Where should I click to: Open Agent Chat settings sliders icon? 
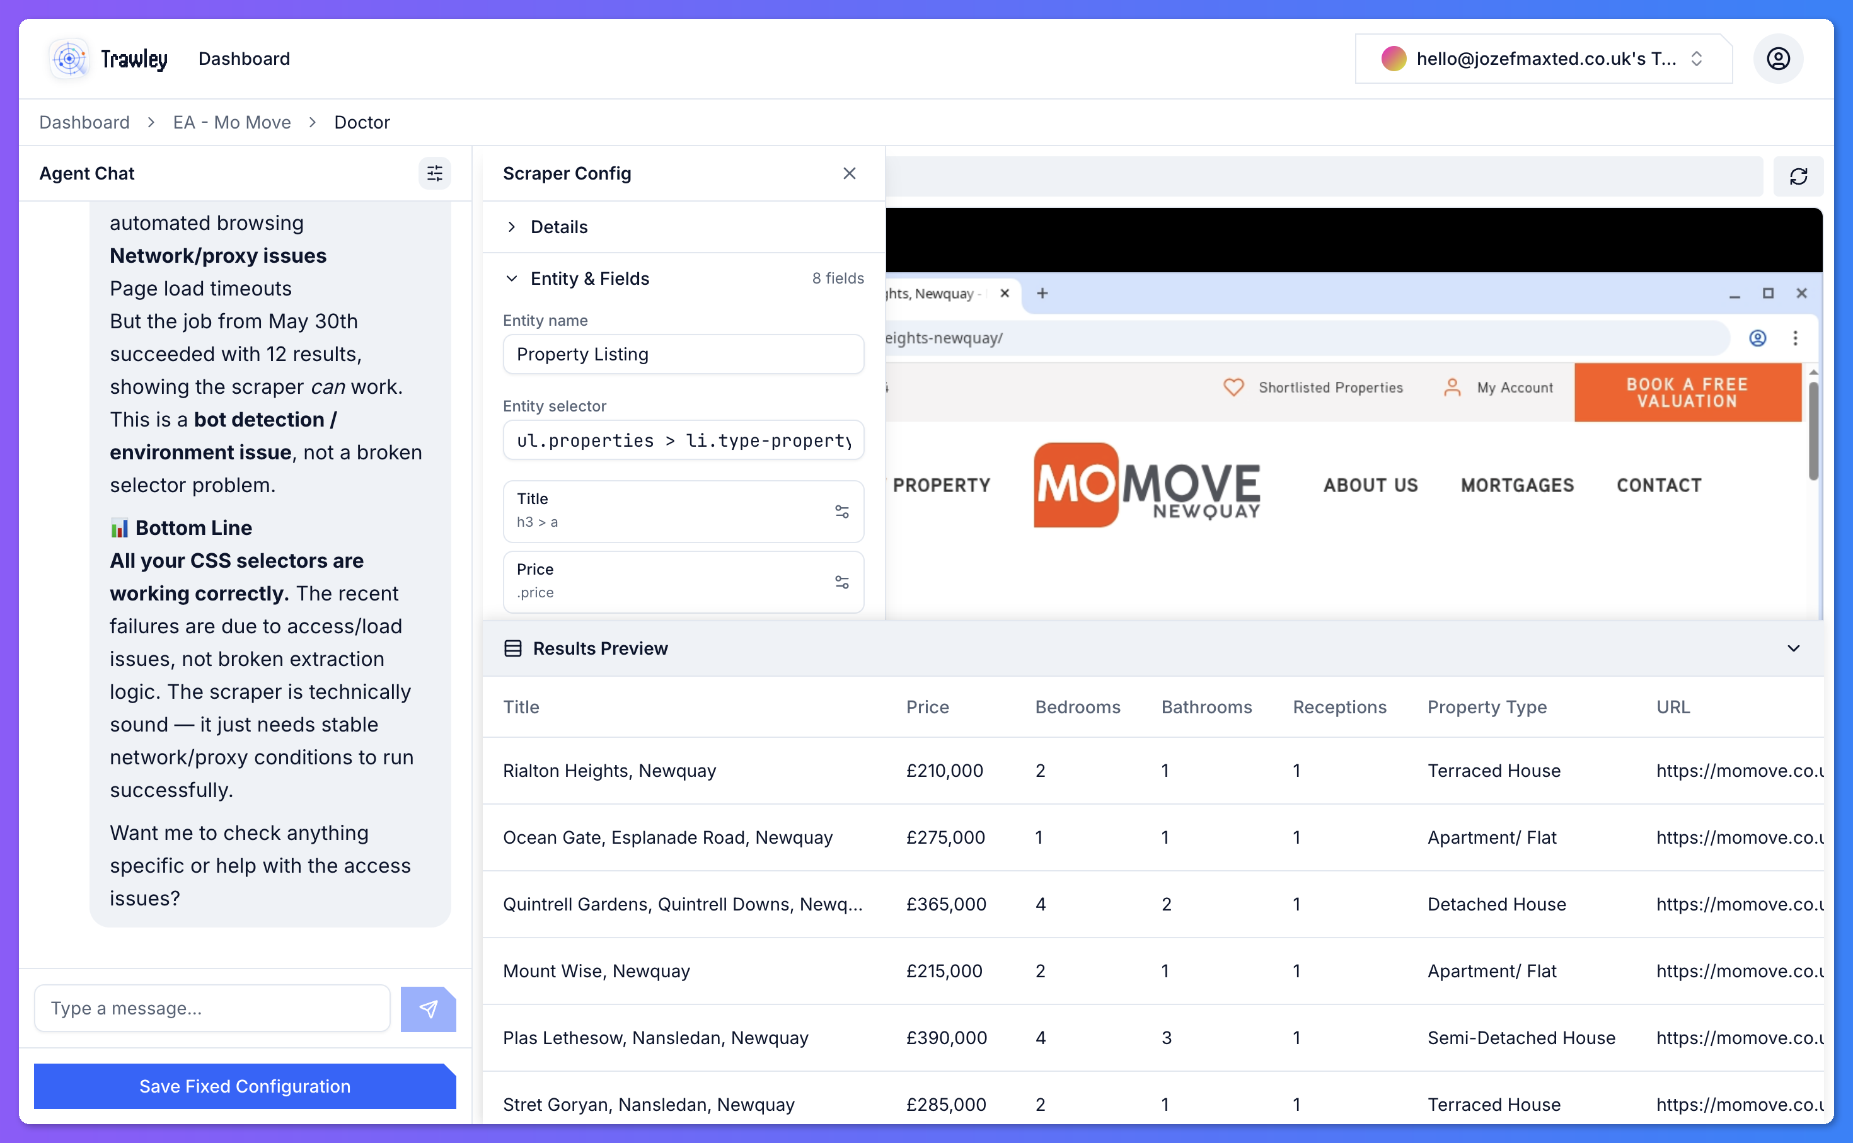pyautogui.click(x=435, y=174)
